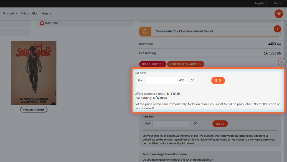This screenshot has height=162, width=287.
Task: Click the bid amount field showing 400
Action: pyautogui.click(x=166, y=81)
